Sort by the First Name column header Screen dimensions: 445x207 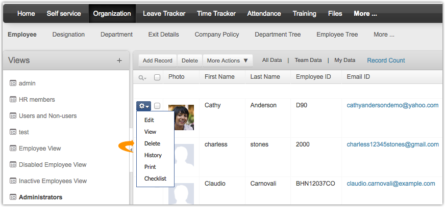pos(219,77)
